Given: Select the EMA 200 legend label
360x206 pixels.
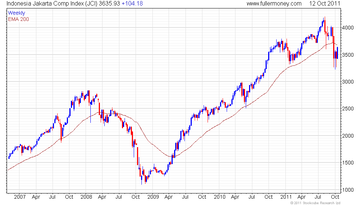Looking at the screenshot, I should [18, 19].
